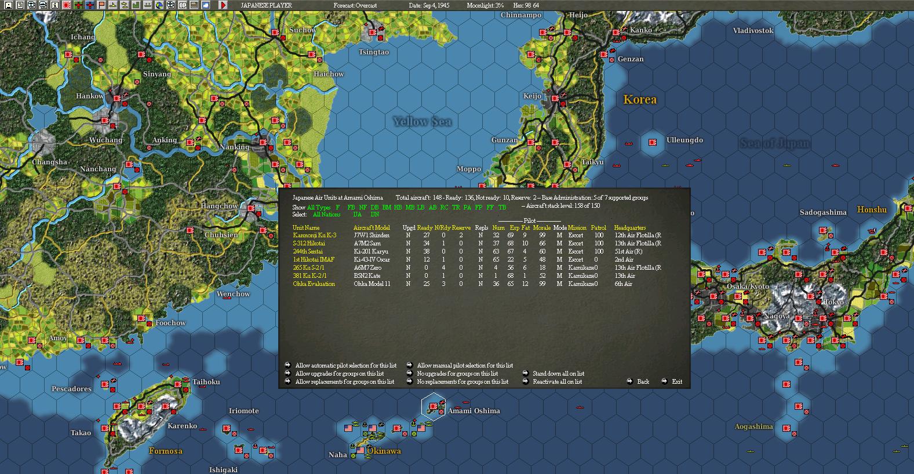The image size is (914, 474).
Task: Click the red end-turn arrow in the toolbar
Action: click(x=223, y=5)
